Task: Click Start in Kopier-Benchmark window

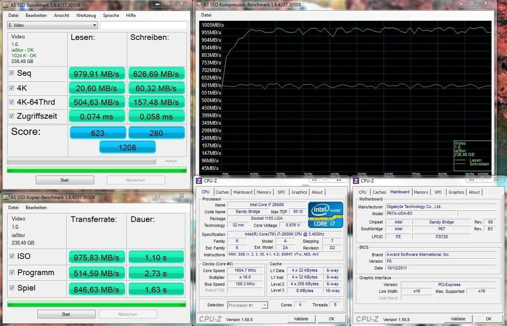Action: point(66,314)
